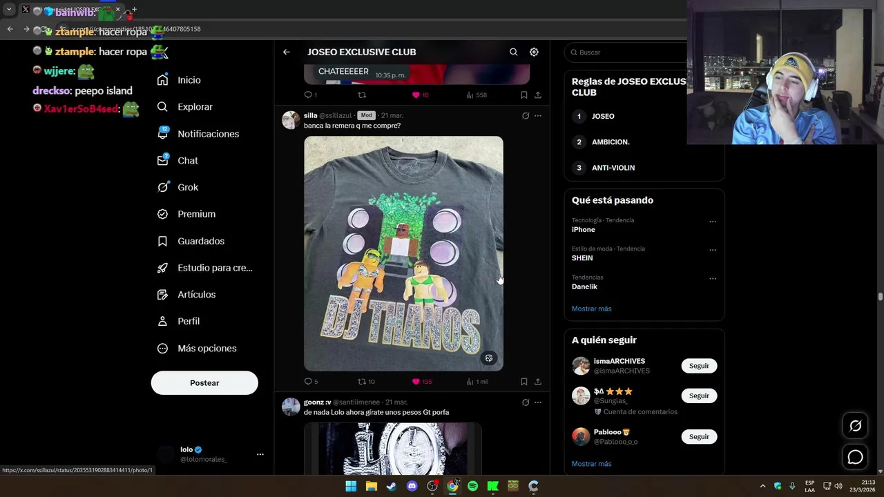Click the Más opciones circle icon
The image size is (884, 497).
pyautogui.click(x=162, y=349)
